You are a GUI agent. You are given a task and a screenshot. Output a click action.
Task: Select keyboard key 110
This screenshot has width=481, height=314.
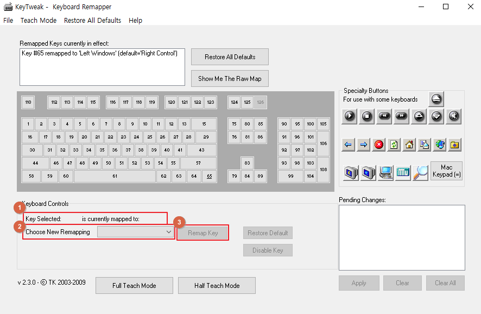[28, 102]
